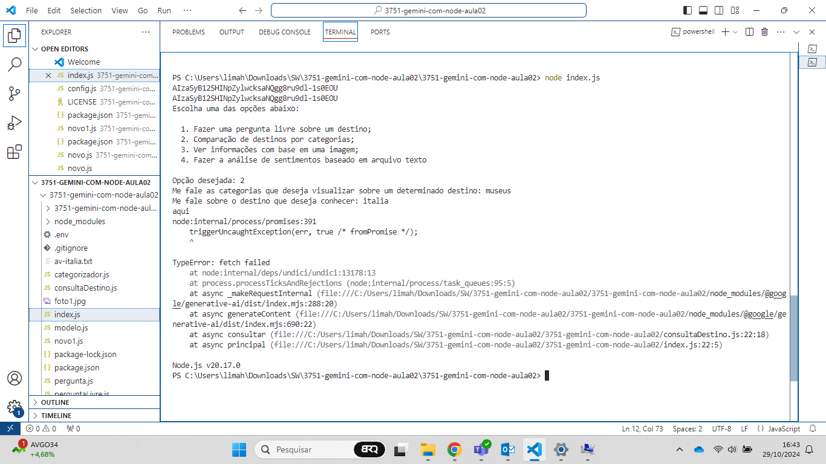Click the command center search box
This screenshot has height=464, width=826.
(x=429, y=10)
